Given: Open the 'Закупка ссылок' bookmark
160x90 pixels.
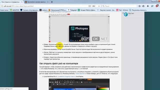Looking at the screenshot, I should point(106,10).
